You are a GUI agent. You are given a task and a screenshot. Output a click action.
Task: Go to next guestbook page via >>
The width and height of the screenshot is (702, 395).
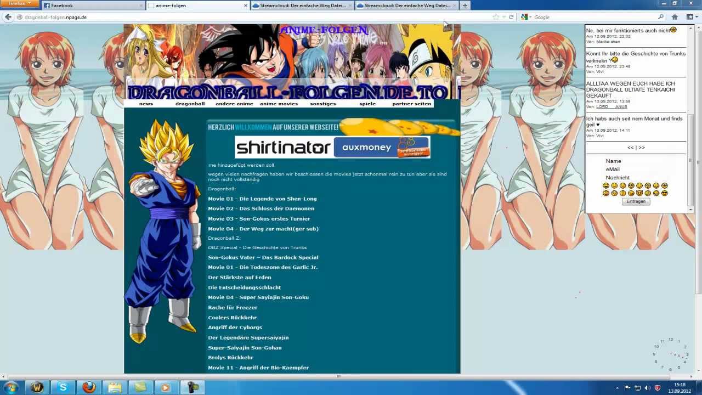tap(642, 148)
